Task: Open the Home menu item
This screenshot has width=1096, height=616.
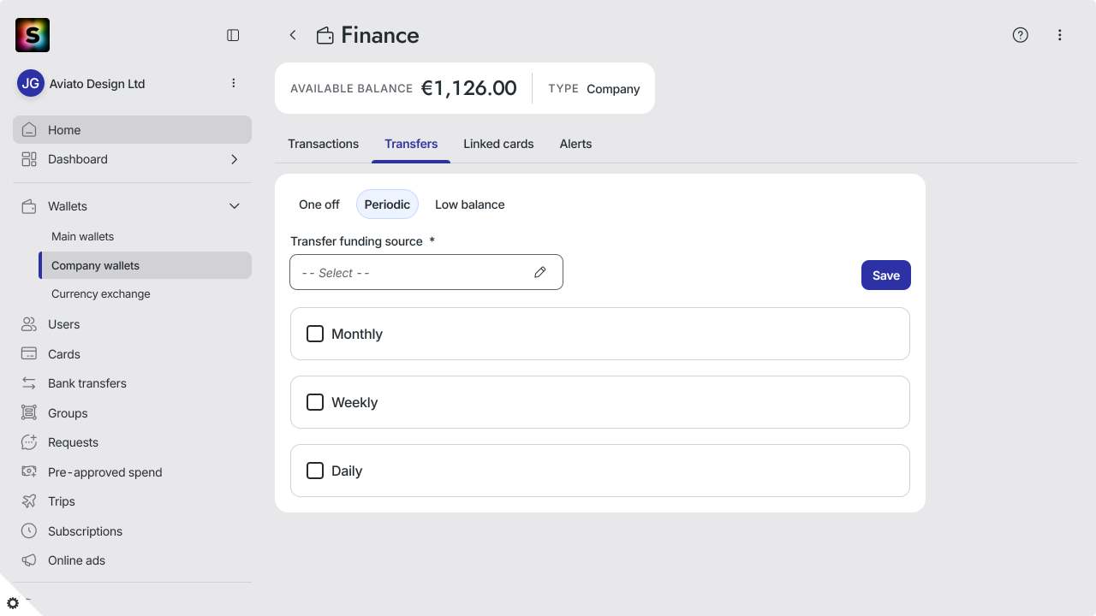Action: point(132,130)
